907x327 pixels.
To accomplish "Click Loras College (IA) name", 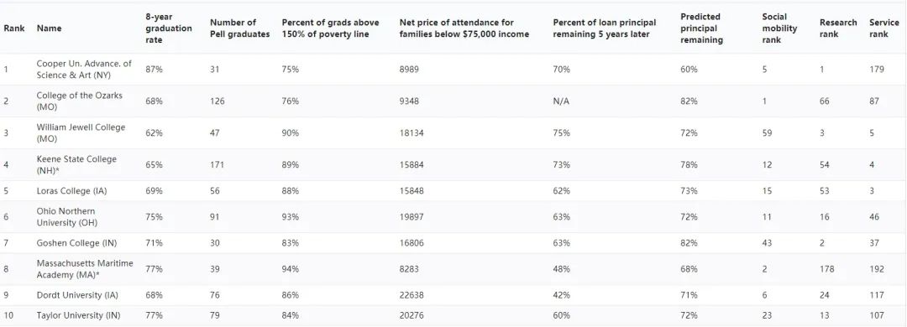I will click(x=71, y=191).
